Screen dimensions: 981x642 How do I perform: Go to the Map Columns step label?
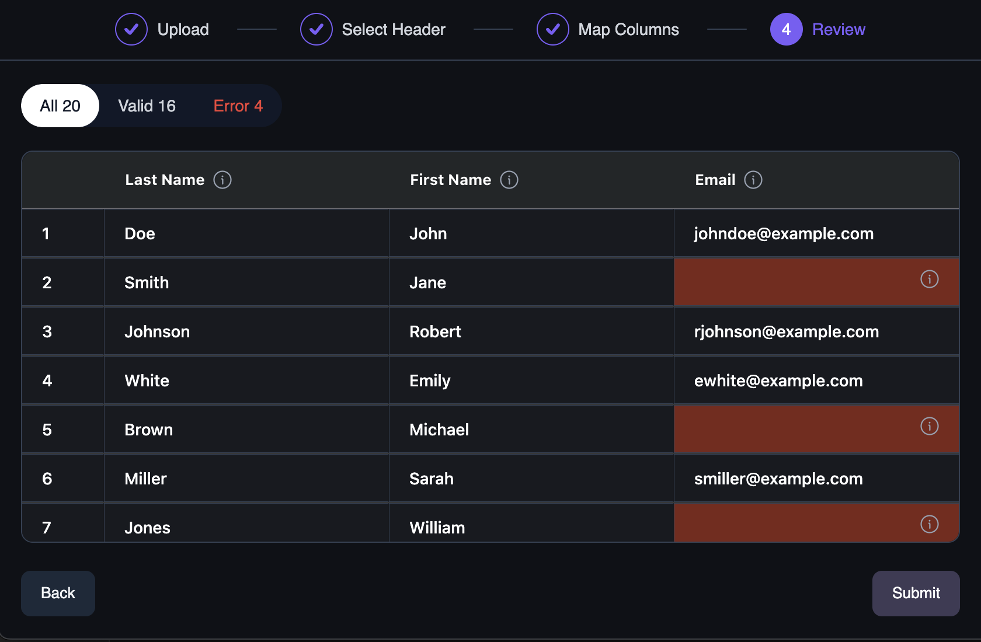629,29
